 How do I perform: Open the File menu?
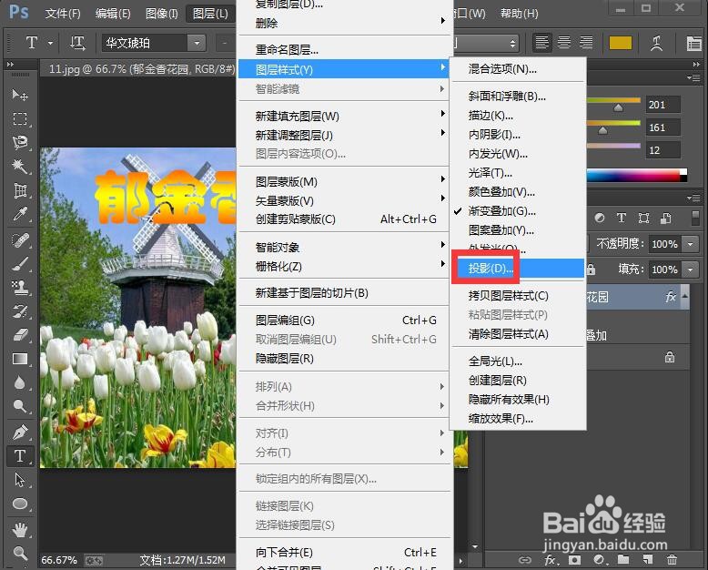(x=63, y=14)
